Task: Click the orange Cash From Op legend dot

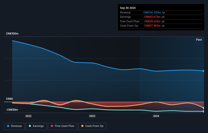Action: coord(82,126)
